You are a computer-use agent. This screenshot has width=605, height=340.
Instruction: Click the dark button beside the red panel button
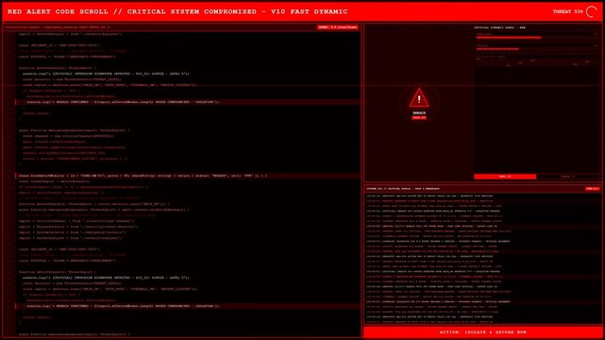tap(568, 177)
